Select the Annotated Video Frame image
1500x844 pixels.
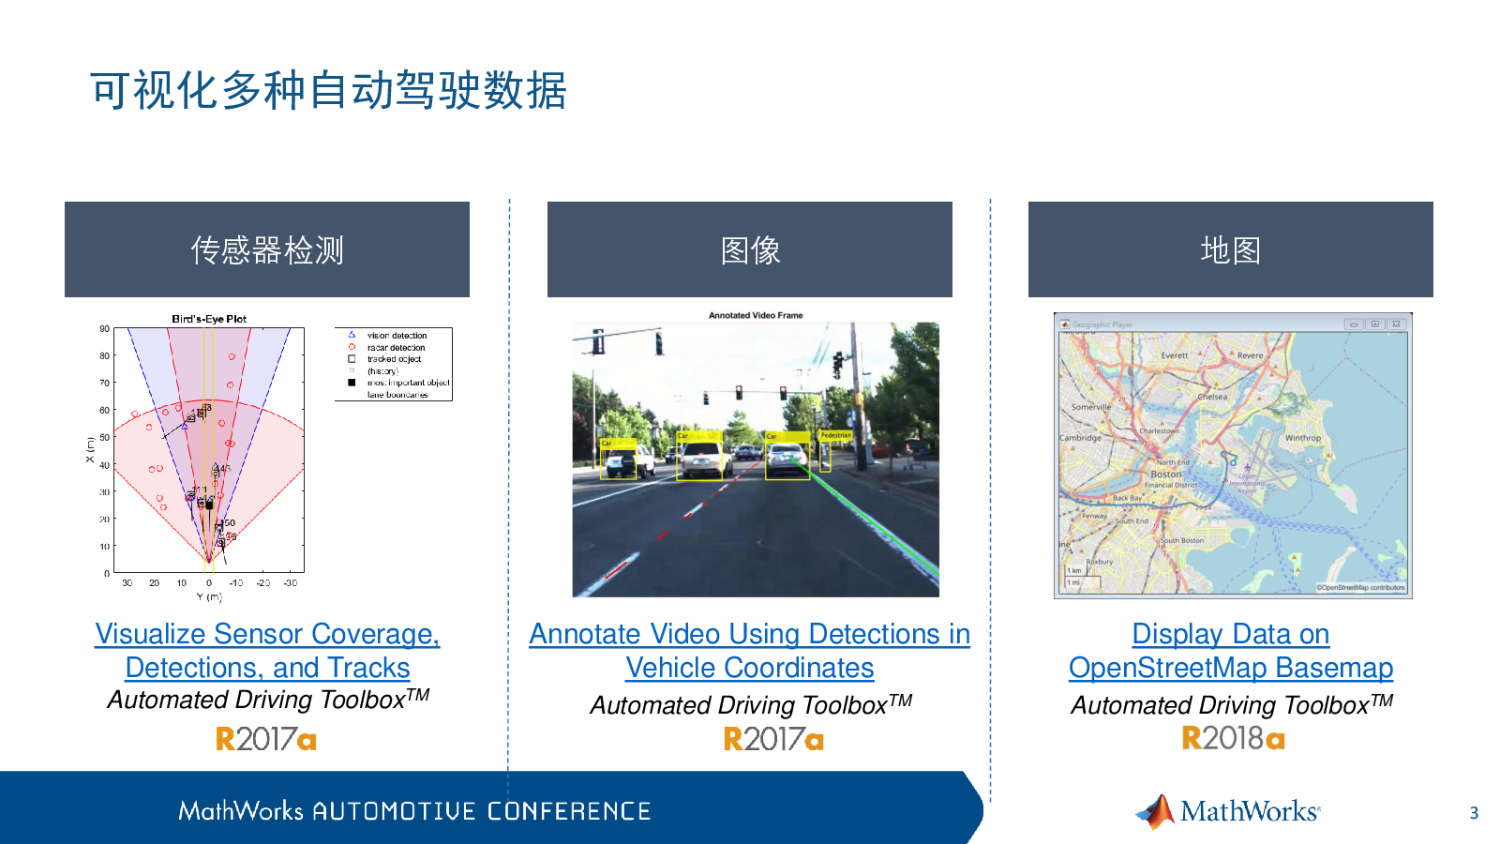(x=756, y=460)
